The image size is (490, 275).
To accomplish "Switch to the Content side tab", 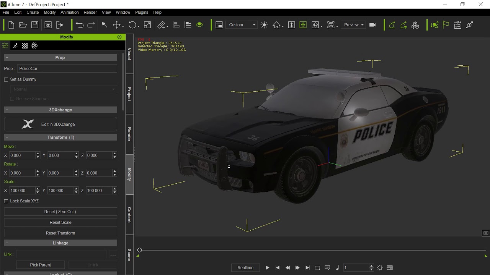I will click(129, 215).
